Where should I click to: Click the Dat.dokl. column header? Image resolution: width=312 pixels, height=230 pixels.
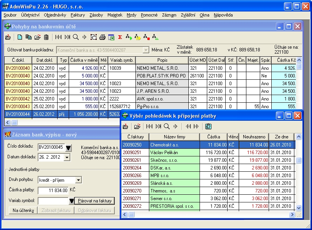tap(45, 60)
